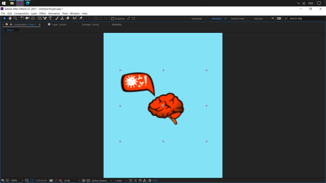Click the World Axis Mode icon
The image size is (326, 183).
[101, 19]
